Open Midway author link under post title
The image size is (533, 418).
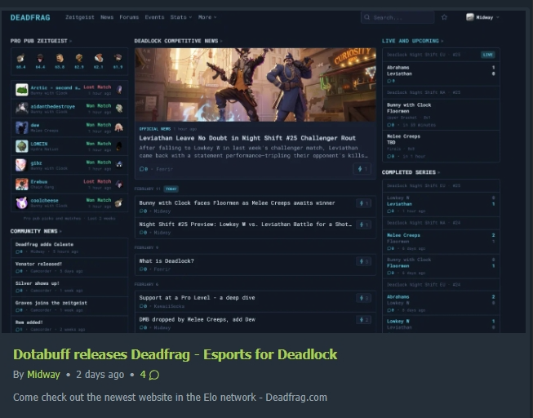[x=43, y=375]
